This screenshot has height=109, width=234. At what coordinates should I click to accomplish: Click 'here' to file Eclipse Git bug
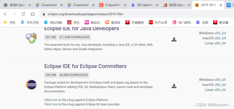(54, 104)
